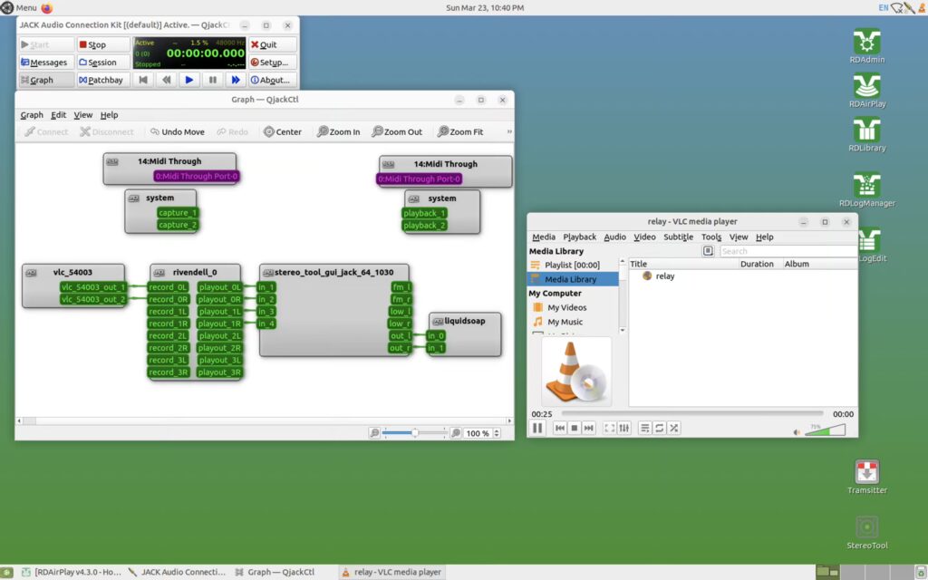Click Zoom Out in Graph toolbar
Viewport: 928px width, 580px height.
pos(397,132)
